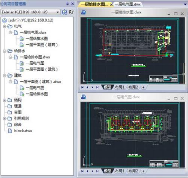Jump to last layout tab in top drawing
Screen dimensions: 188x178
click(97, 87)
